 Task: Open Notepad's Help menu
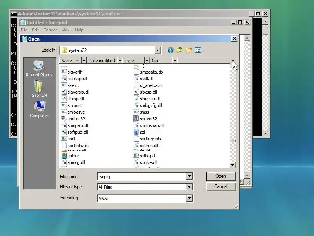coord(79,30)
